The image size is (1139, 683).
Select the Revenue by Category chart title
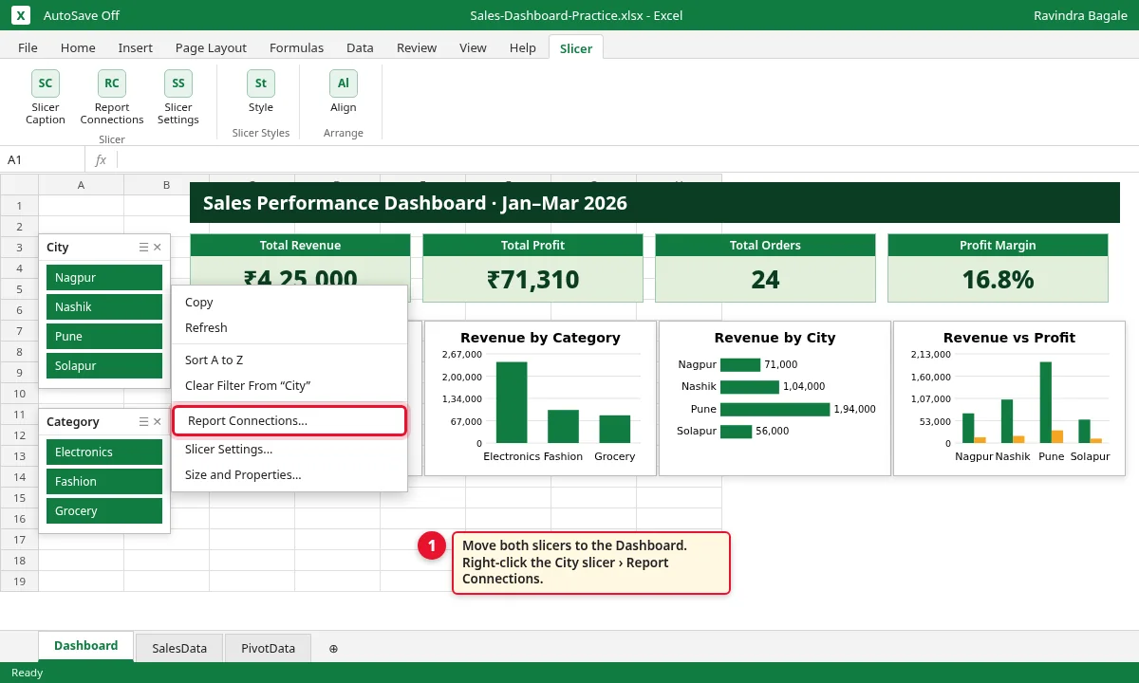(540, 338)
